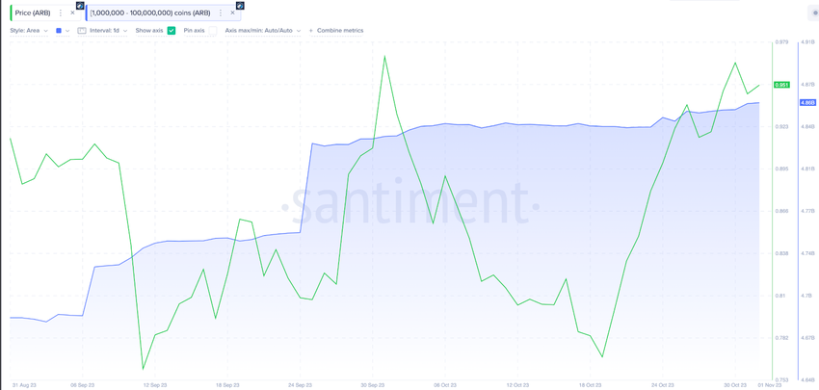
Task: Click Arbitrum badge icon on coins metric
Action: pos(240,5)
